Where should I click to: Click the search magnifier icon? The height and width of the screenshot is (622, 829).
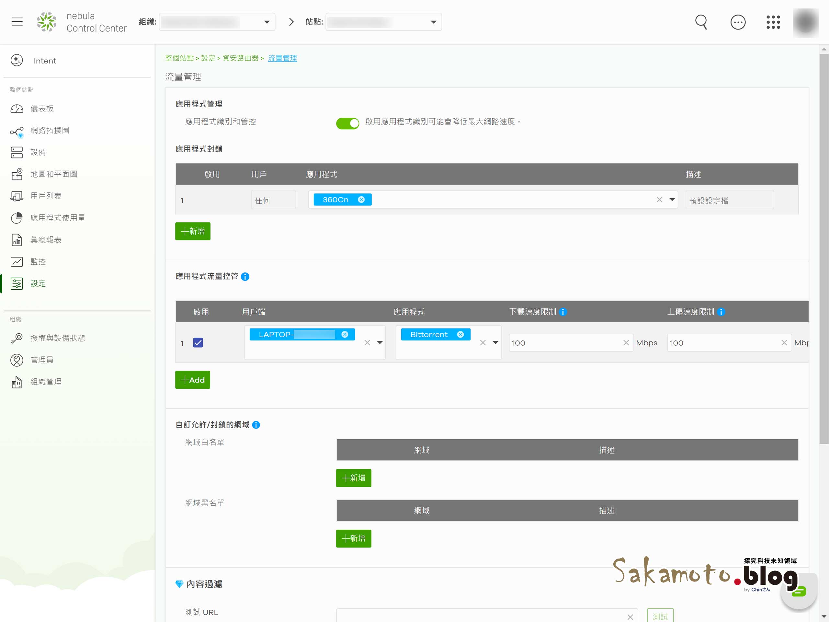pyautogui.click(x=701, y=22)
